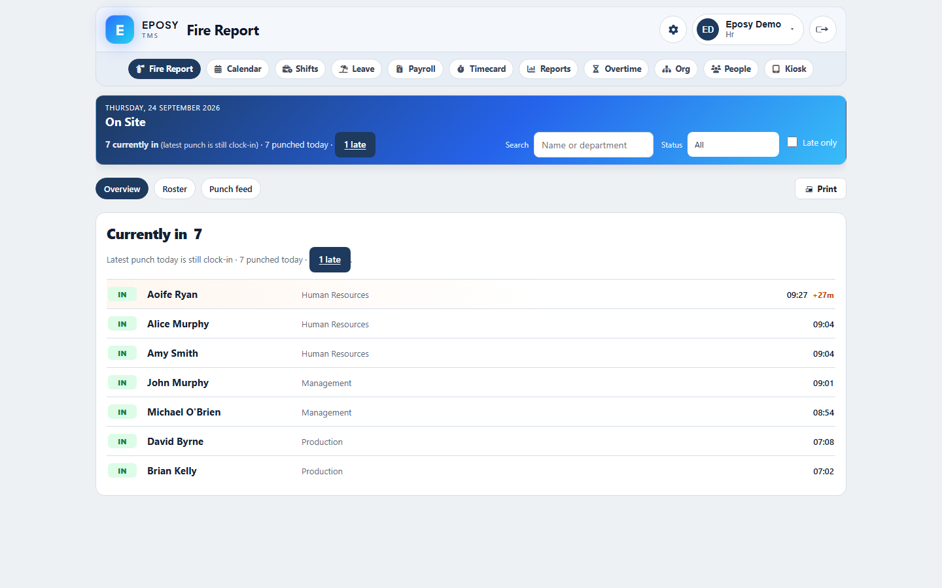The height and width of the screenshot is (588, 942).
Task: Click the Currently in 7 heading
Action: point(154,234)
